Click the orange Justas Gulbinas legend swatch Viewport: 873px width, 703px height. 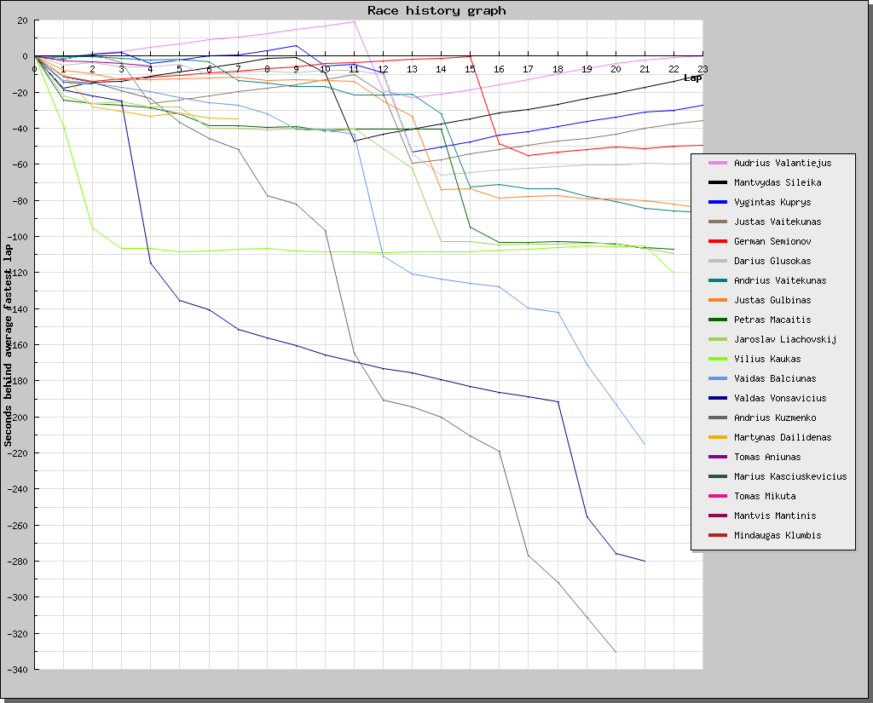pos(717,300)
